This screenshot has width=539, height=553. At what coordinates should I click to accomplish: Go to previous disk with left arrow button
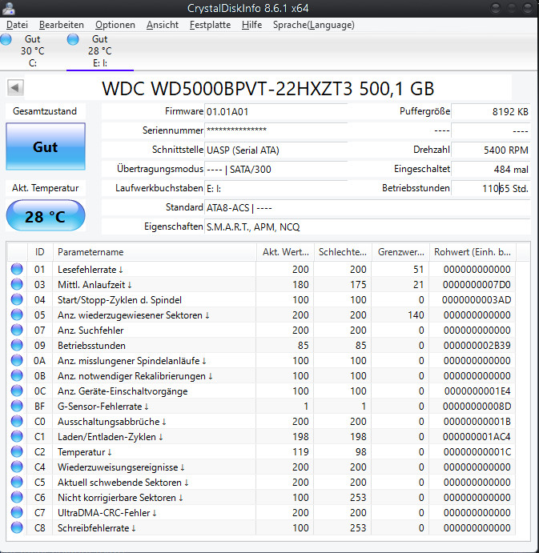click(15, 87)
